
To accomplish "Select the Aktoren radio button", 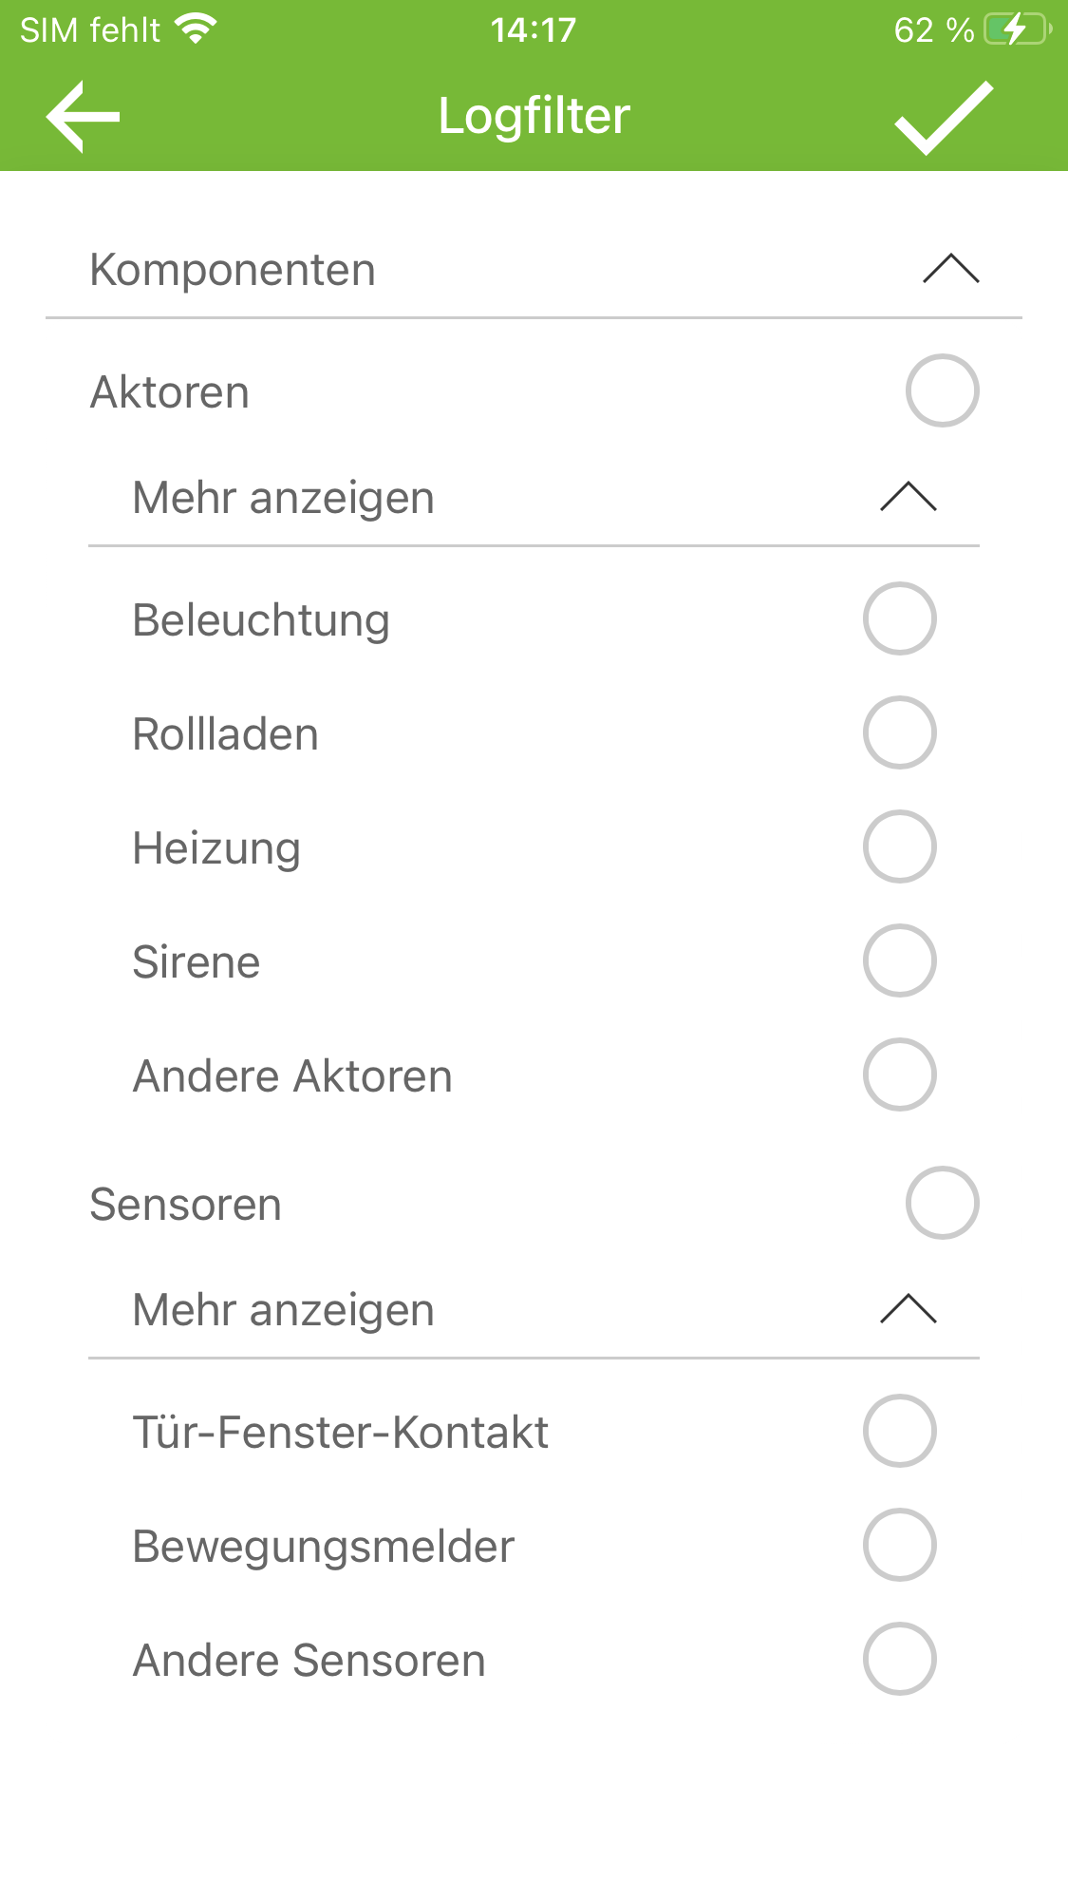I will pos(942,390).
